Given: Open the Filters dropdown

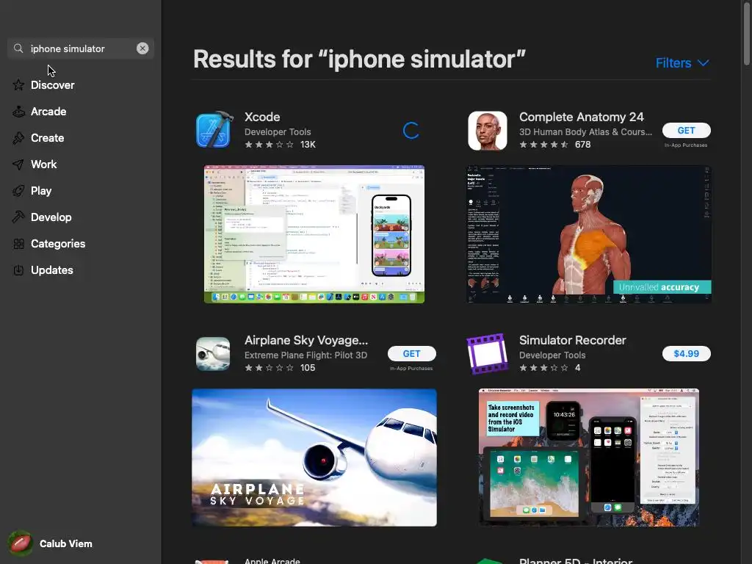Looking at the screenshot, I should coord(682,63).
